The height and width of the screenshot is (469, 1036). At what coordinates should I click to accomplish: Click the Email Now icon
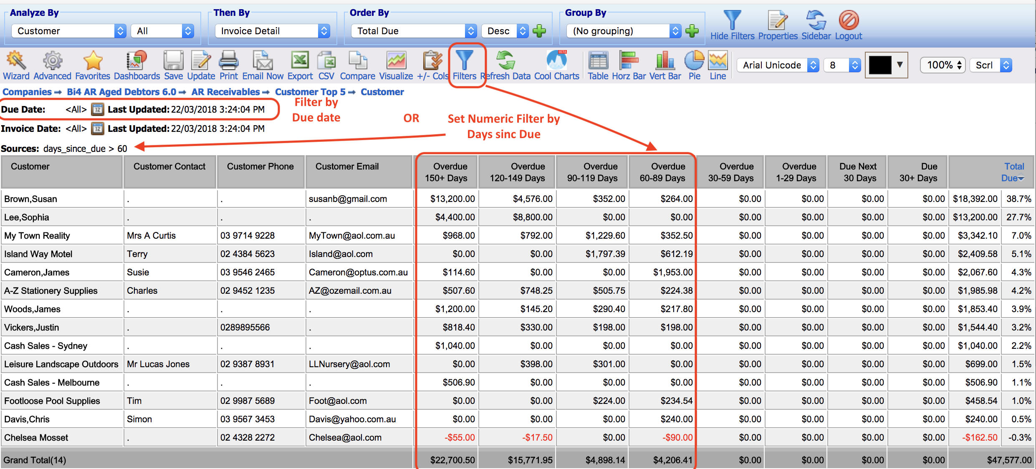tap(263, 65)
